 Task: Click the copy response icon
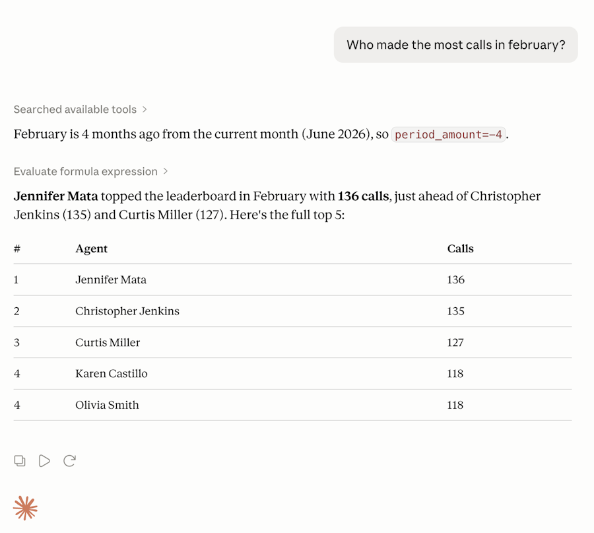coord(20,460)
